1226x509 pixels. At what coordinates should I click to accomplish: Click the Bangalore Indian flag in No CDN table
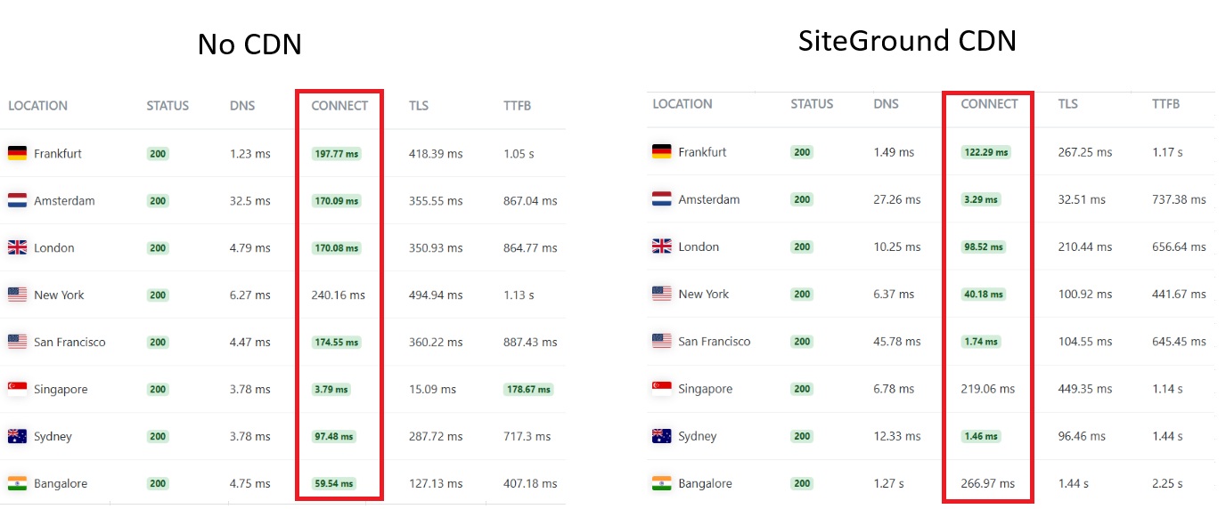[17, 483]
